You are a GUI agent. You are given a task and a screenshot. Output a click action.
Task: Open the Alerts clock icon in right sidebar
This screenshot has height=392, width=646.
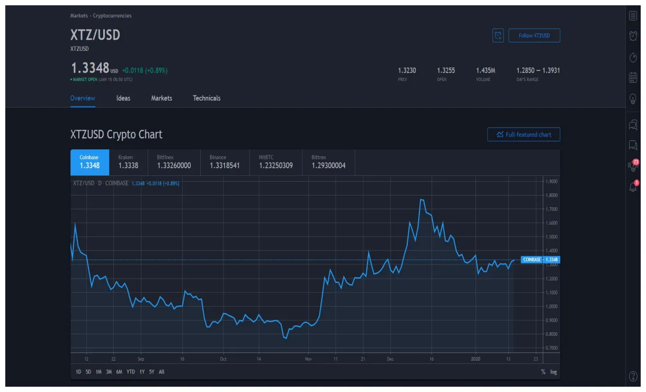coord(633,36)
